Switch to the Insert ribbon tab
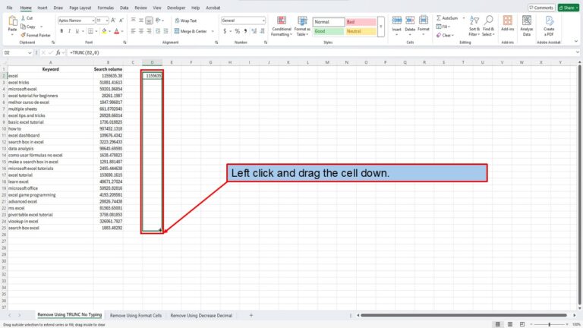 [43, 8]
